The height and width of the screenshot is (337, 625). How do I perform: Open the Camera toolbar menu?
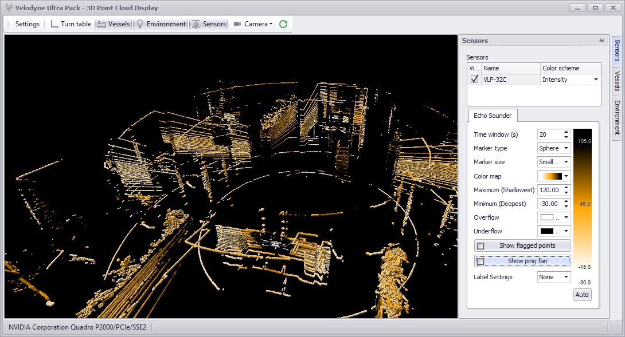point(253,24)
